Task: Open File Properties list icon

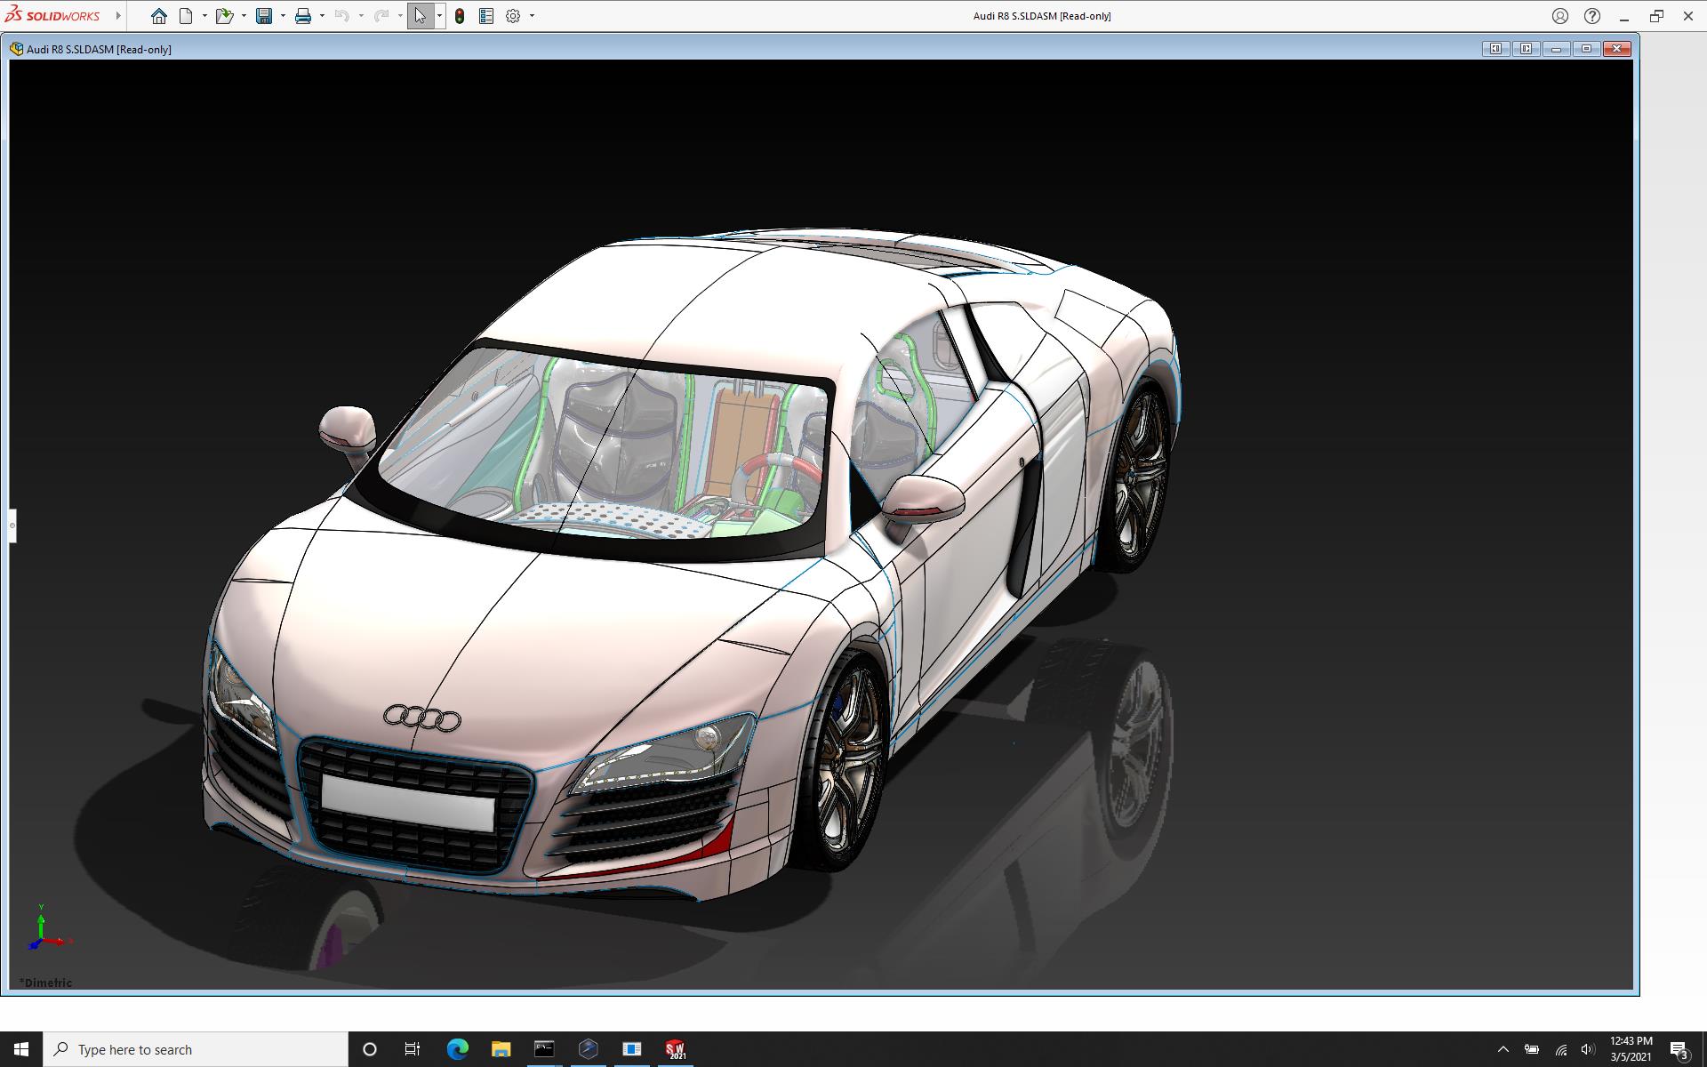Action: pyautogui.click(x=486, y=16)
